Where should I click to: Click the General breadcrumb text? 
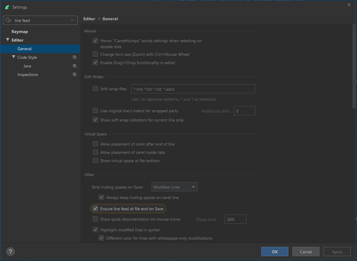point(110,19)
